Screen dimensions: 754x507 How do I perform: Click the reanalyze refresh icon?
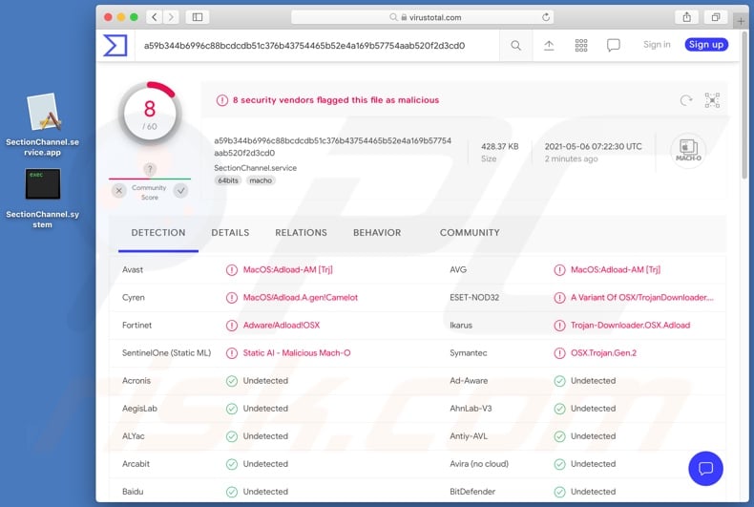(x=685, y=100)
